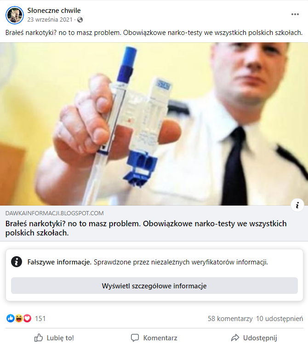Screen dimensions: 308x344
Task: Click Wyświetl szczegółowe informacje button
Action: coord(154,286)
